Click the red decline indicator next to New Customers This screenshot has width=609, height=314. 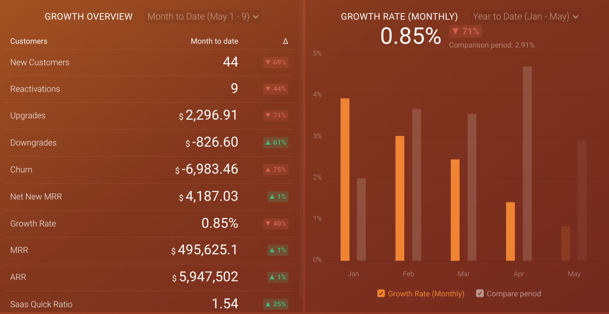coord(275,63)
